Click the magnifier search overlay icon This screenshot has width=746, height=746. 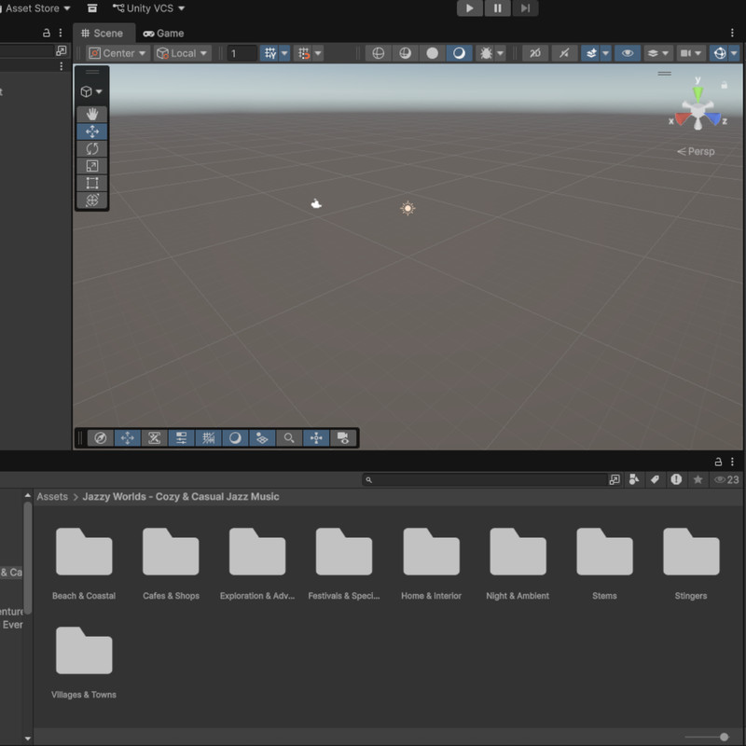289,437
